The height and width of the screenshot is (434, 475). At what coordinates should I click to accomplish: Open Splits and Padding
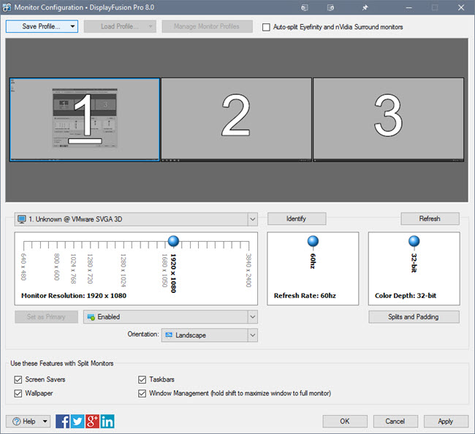[414, 317]
